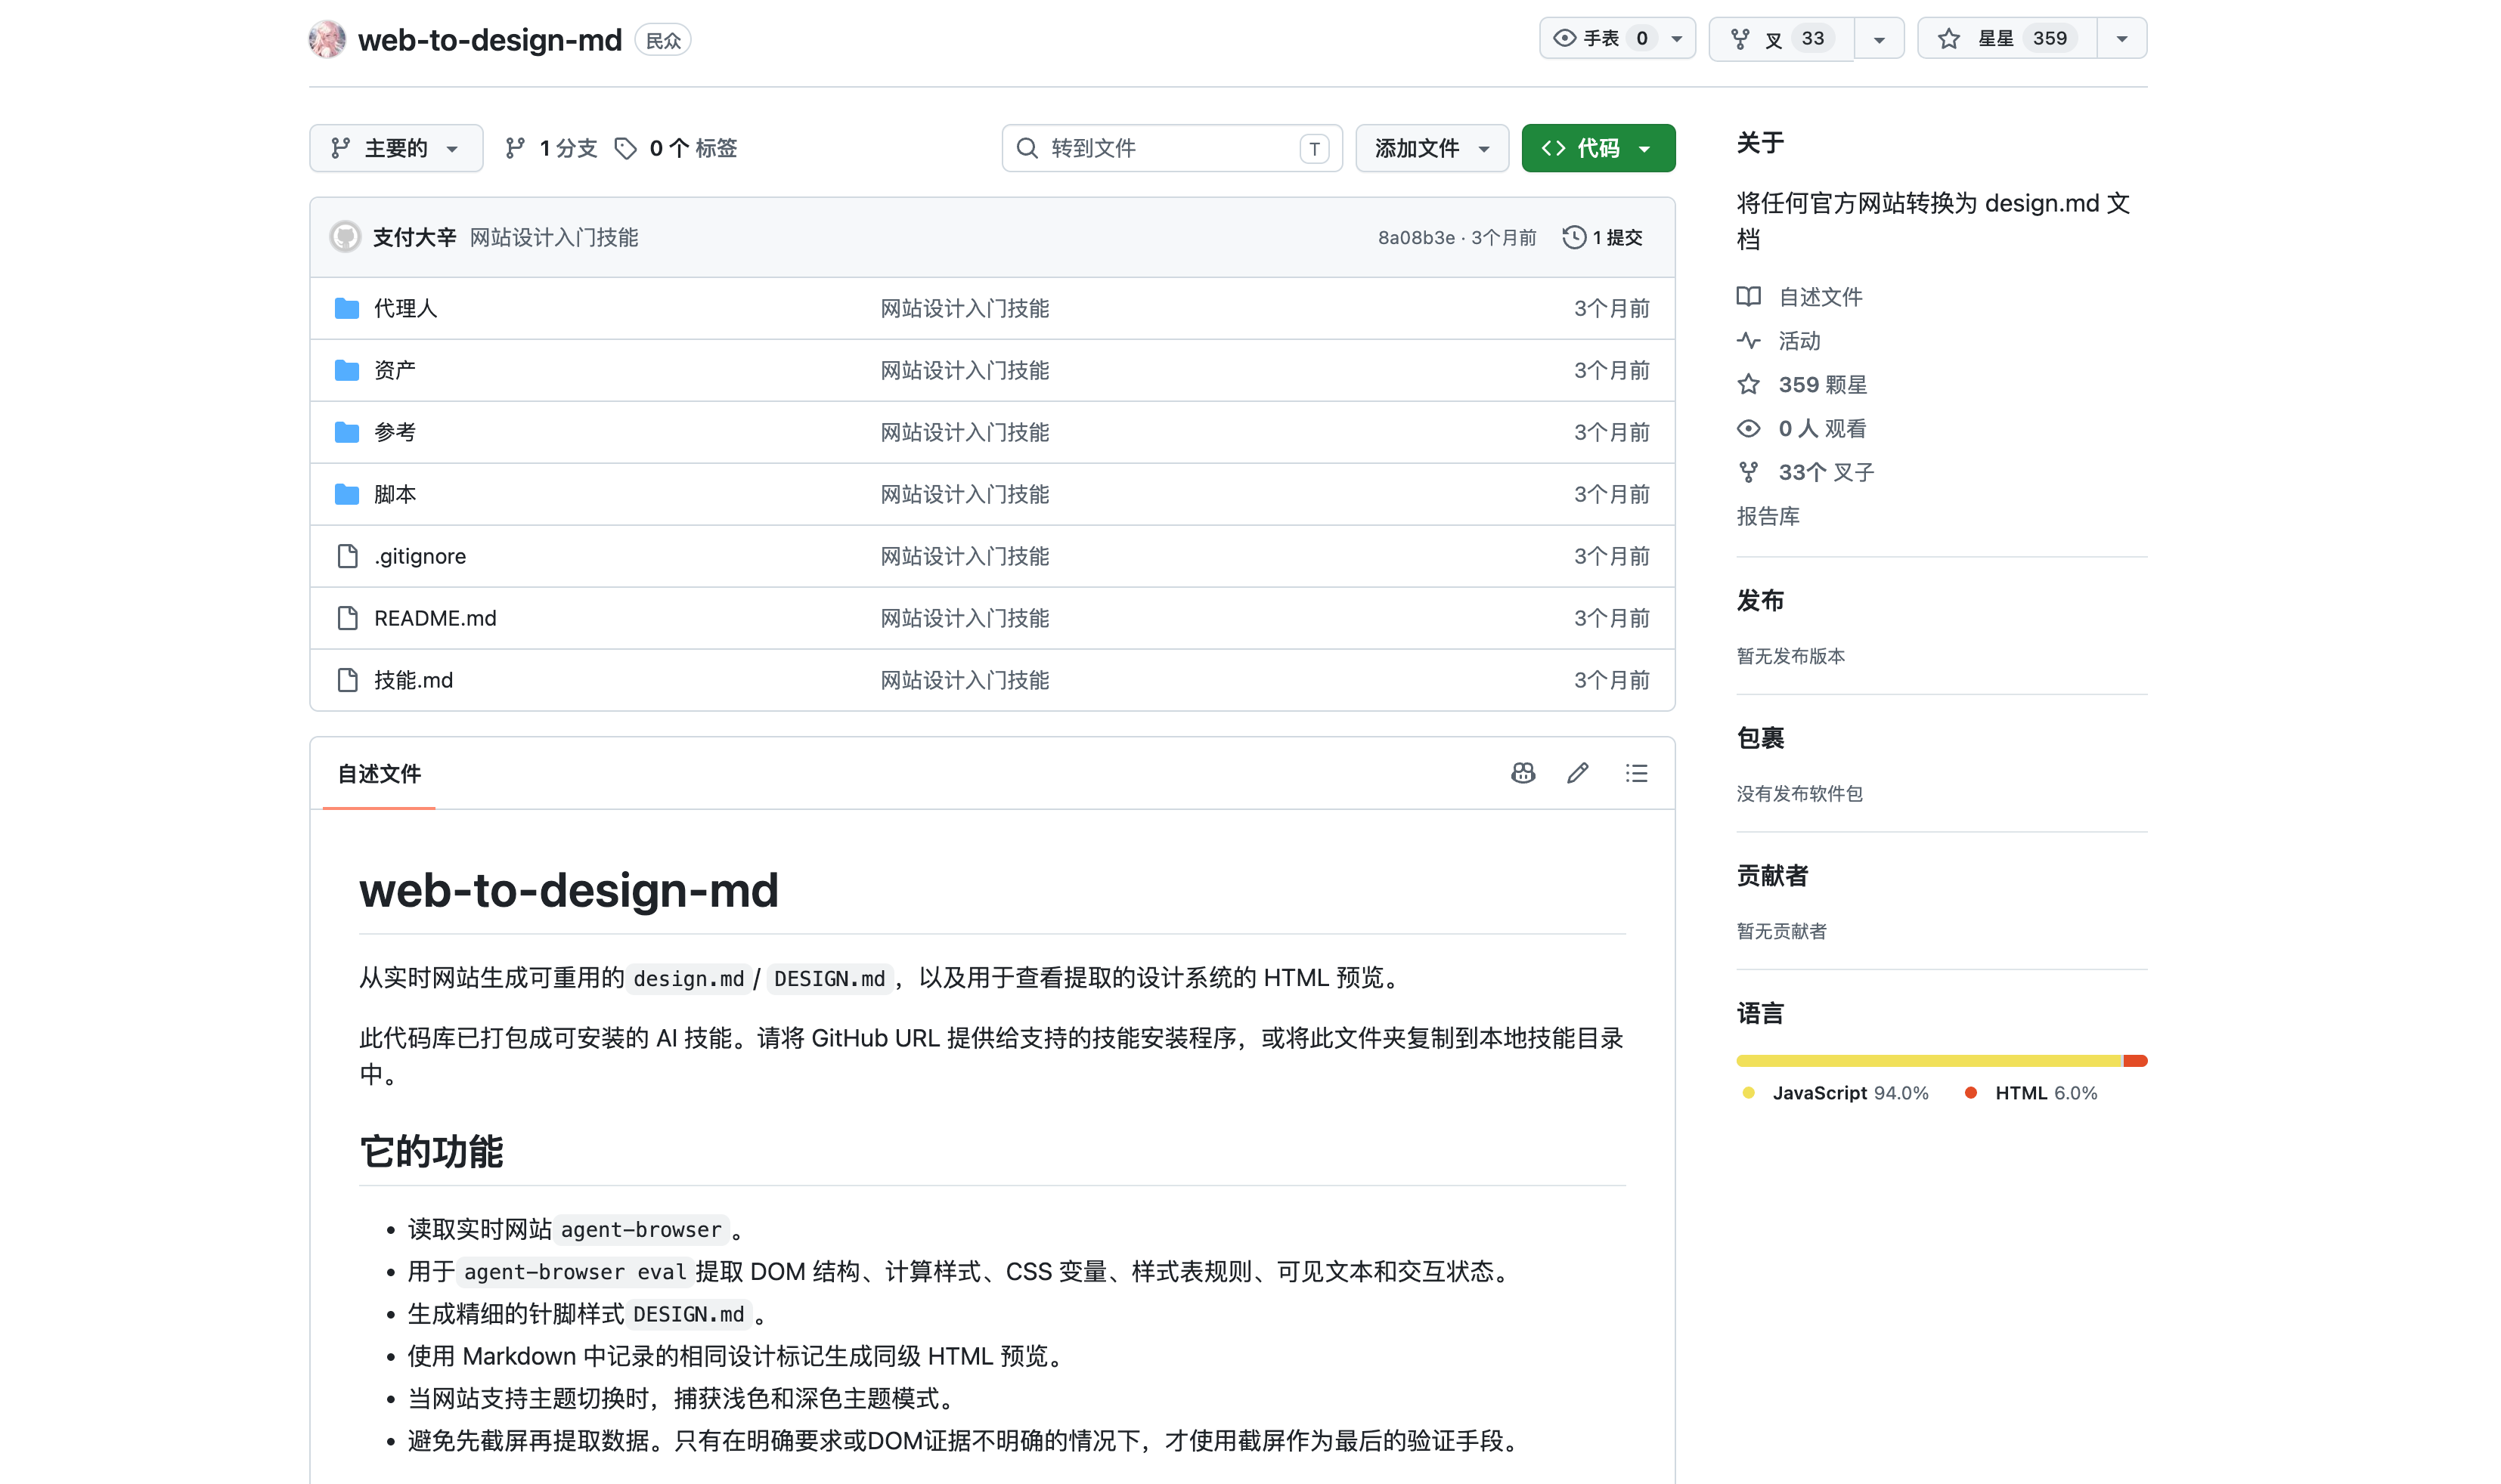The height and width of the screenshot is (1484, 2501).
Task: Open the 技能.md file
Action: pos(413,680)
